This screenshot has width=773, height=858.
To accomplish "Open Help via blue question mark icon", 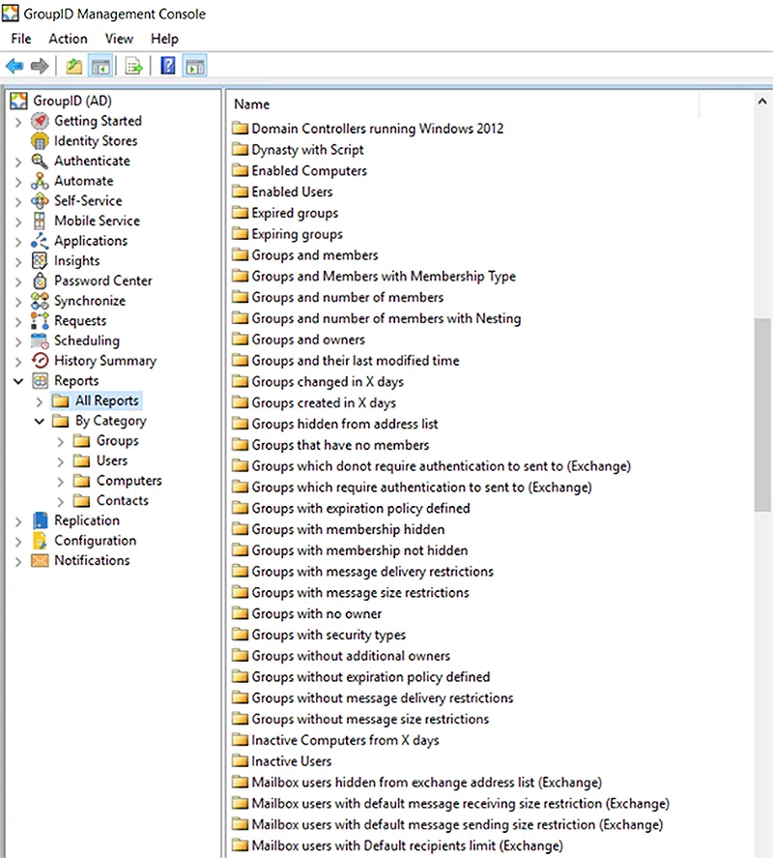I will pos(168,66).
